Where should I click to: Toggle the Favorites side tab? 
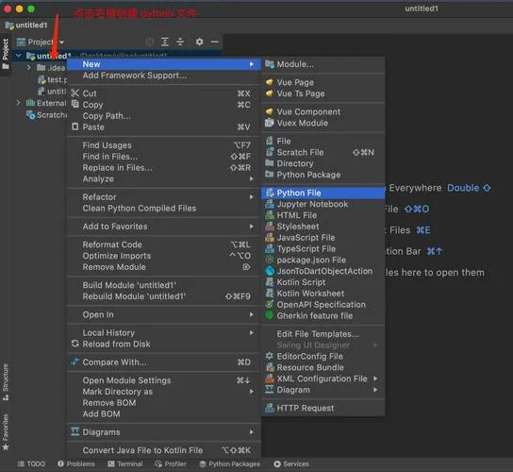[x=6, y=432]
